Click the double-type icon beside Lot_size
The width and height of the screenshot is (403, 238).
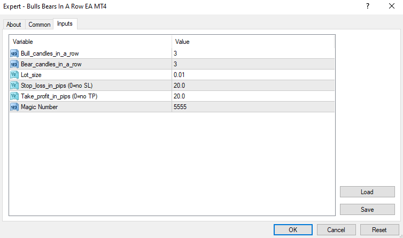(14, 75)
